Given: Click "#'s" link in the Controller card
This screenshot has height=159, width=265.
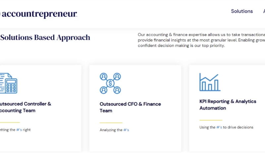Looking at the screenshot, I should (x=20, y=130).
